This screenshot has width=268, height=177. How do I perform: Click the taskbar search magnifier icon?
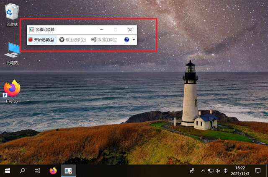tap(23, 171)
